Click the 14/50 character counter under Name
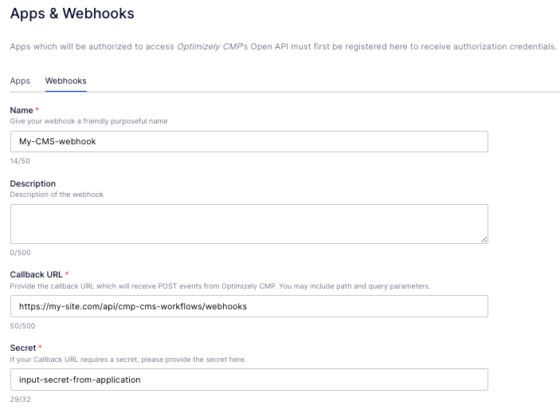 click(x=19, y=160)
